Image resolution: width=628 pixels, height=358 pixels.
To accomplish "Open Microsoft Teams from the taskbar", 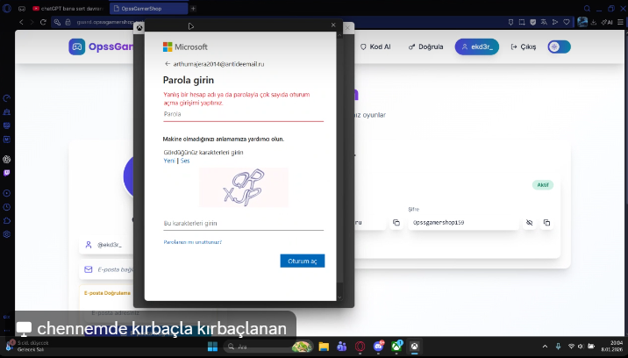I will click(x=342, y=347).
